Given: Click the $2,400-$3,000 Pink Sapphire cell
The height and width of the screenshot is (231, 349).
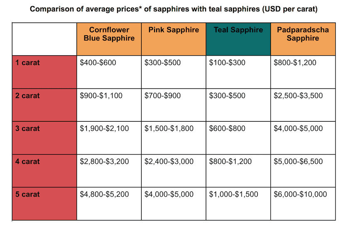Looking at the screenshot, I should click(169, 161).
